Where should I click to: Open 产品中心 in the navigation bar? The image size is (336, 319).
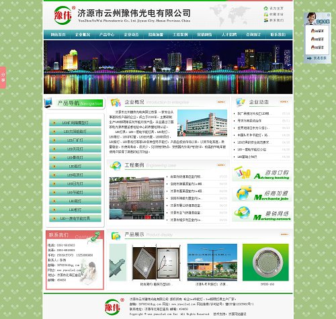click(107, 34)
